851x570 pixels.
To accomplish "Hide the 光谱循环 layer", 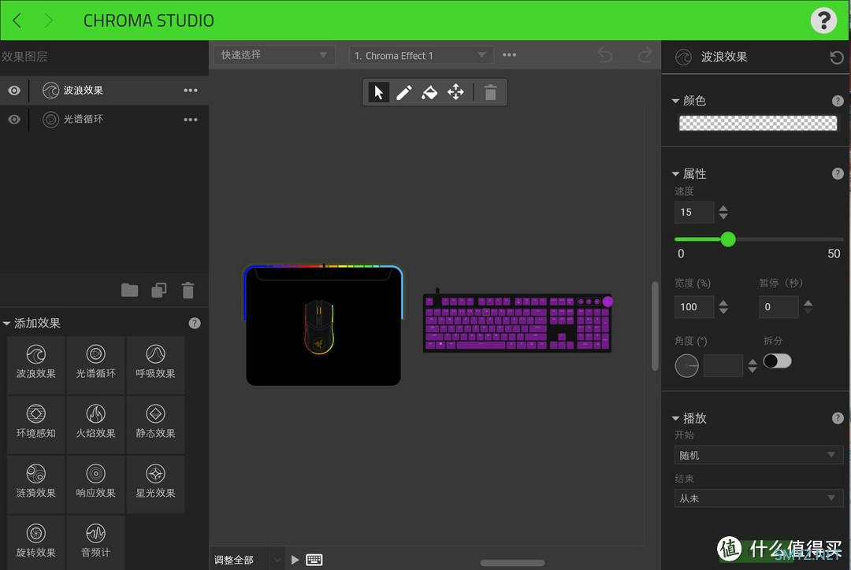I will [14, 120].
